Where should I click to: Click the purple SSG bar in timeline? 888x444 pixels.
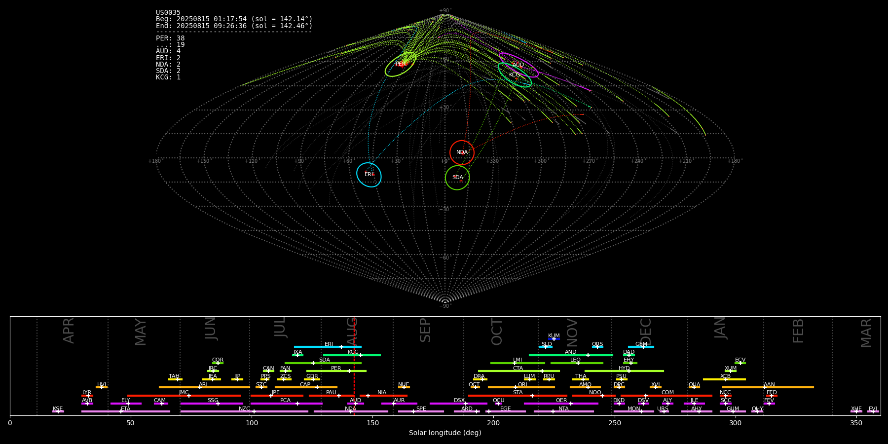[x=212, y=404]
